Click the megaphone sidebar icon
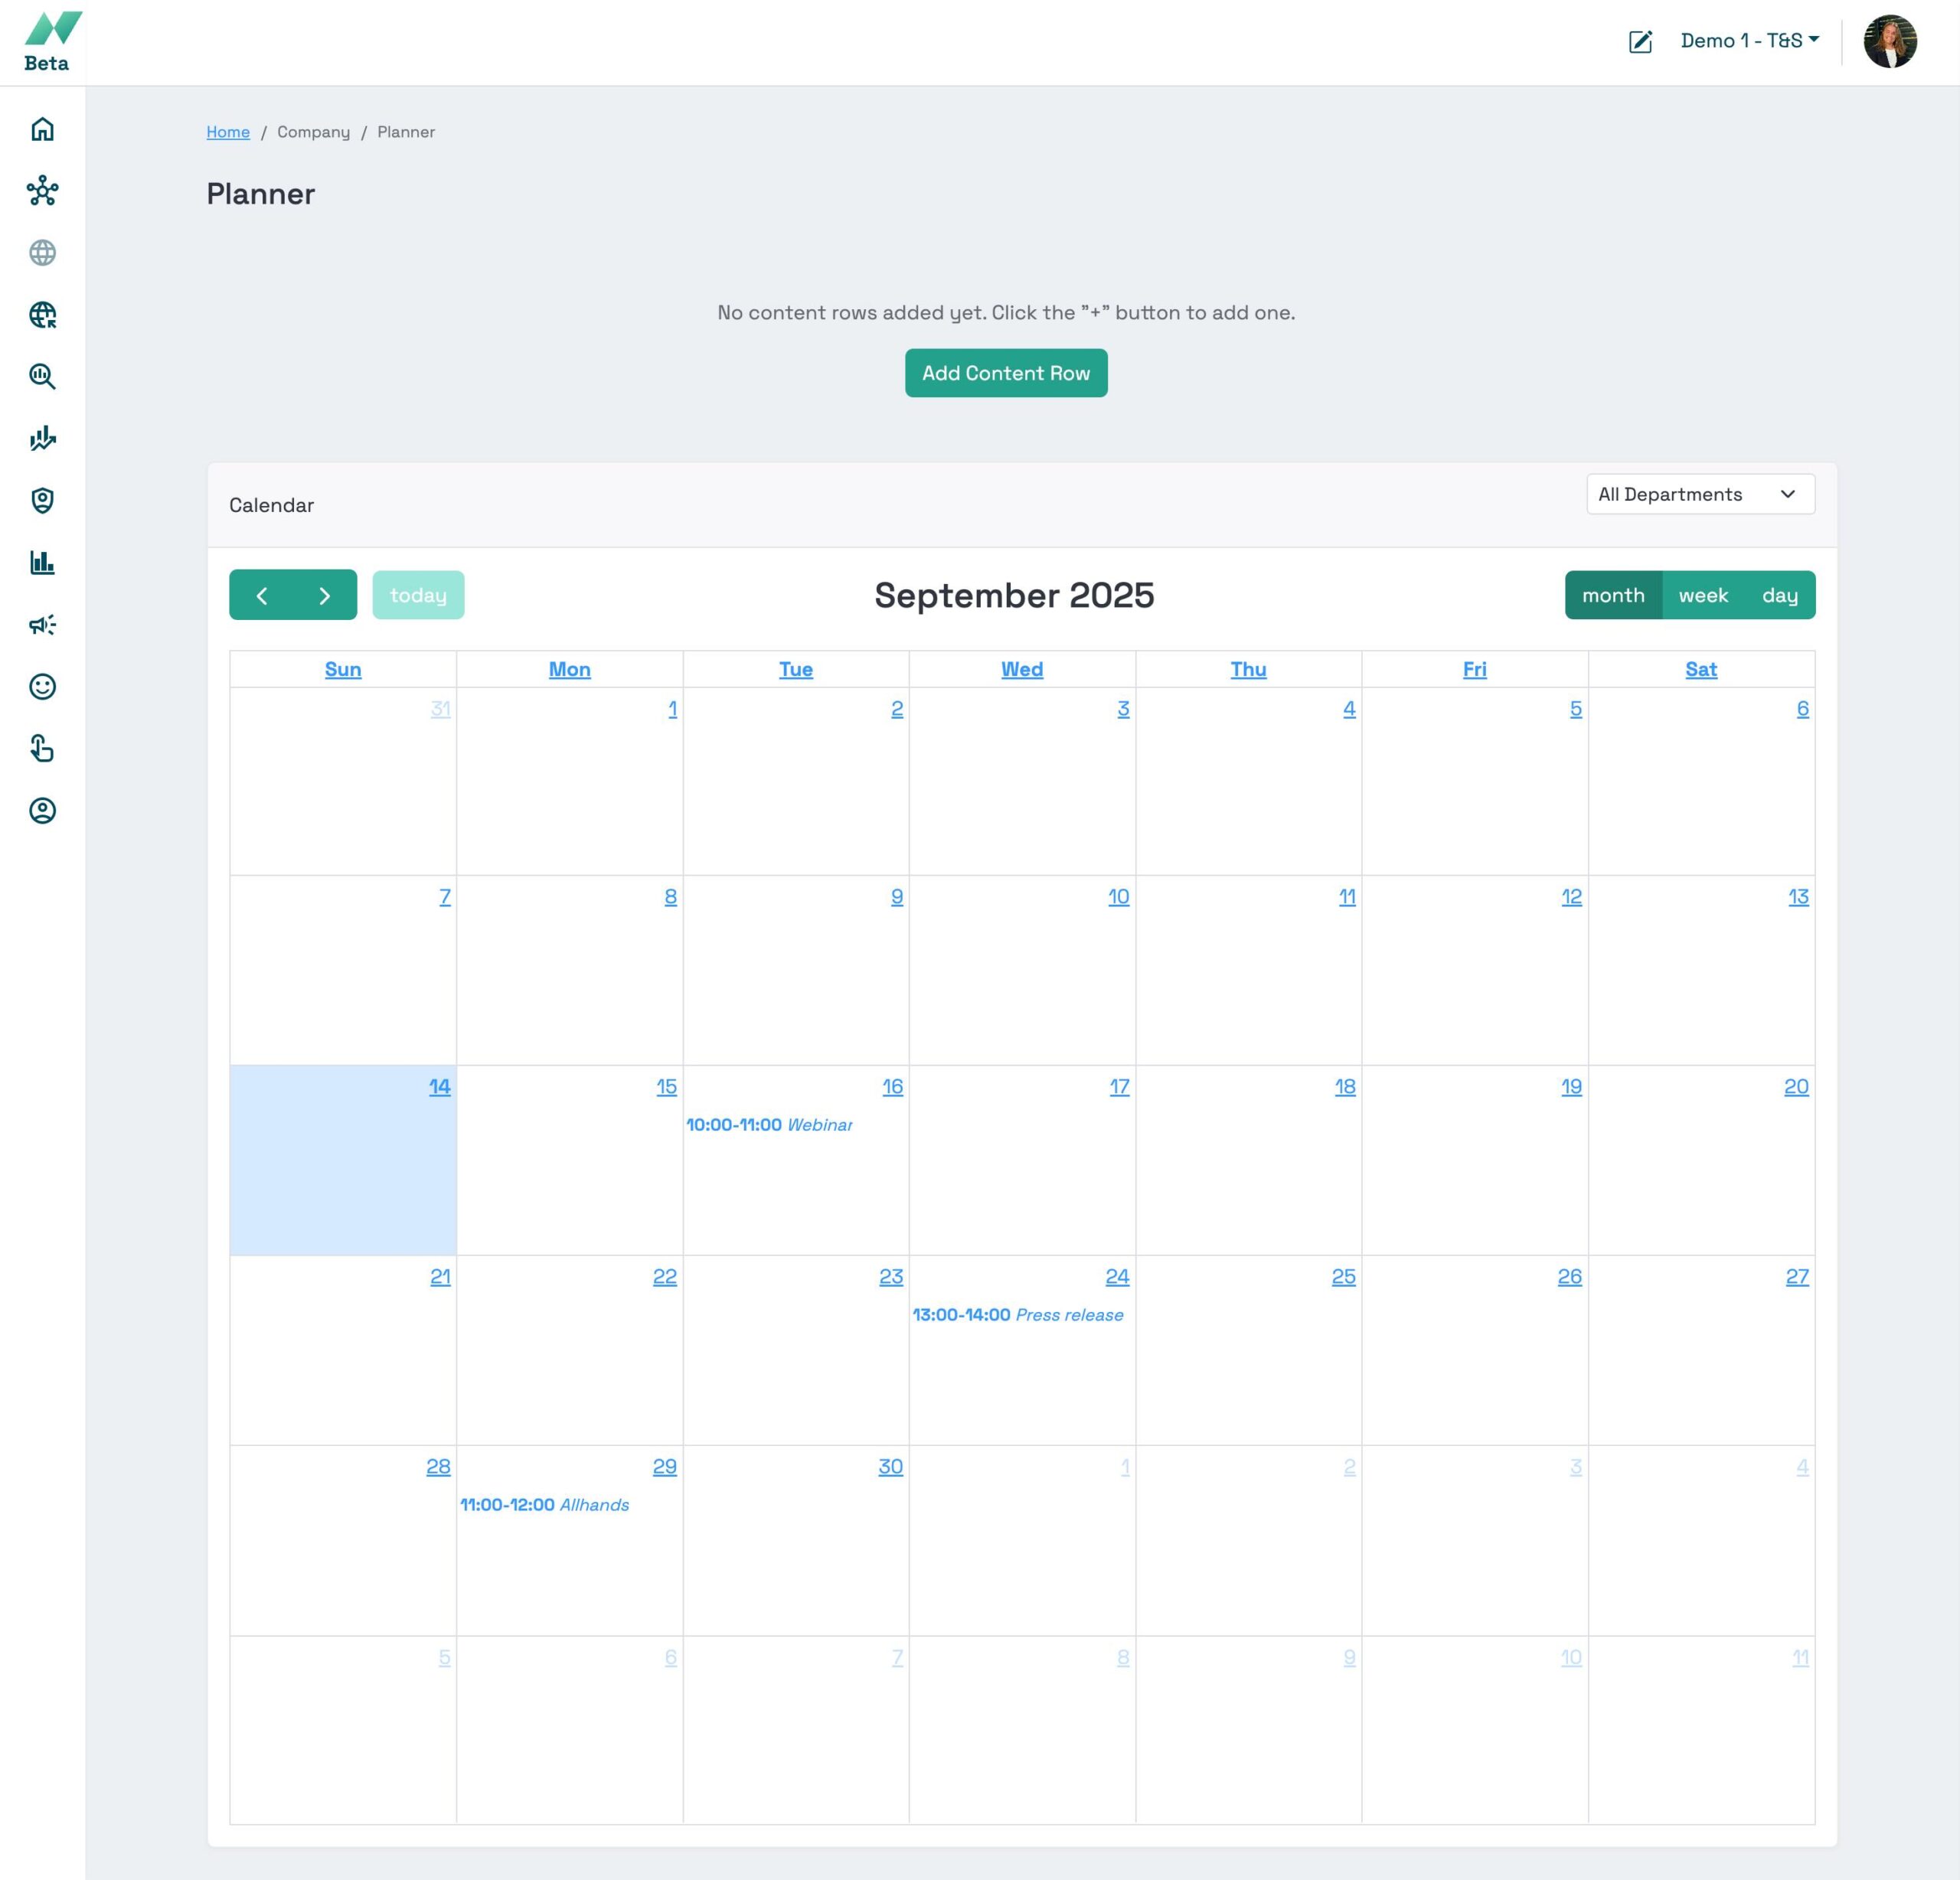 click(x=42, y=625)
